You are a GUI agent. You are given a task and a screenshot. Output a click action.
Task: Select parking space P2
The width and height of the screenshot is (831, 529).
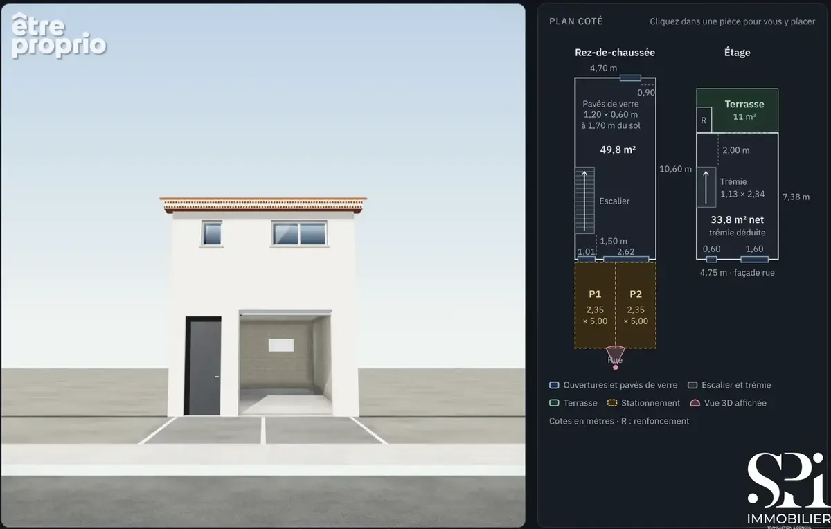(636, 305)
